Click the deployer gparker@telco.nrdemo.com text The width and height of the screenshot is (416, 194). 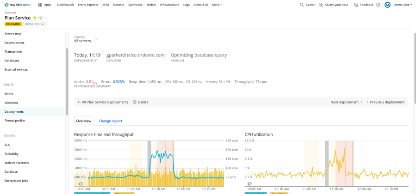click(136, 55)
